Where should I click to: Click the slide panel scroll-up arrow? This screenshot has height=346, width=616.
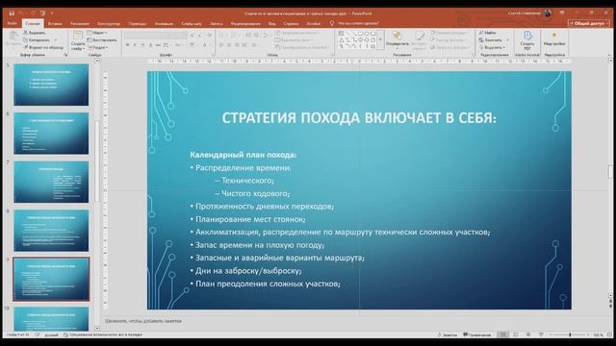[x=97, y=61]
